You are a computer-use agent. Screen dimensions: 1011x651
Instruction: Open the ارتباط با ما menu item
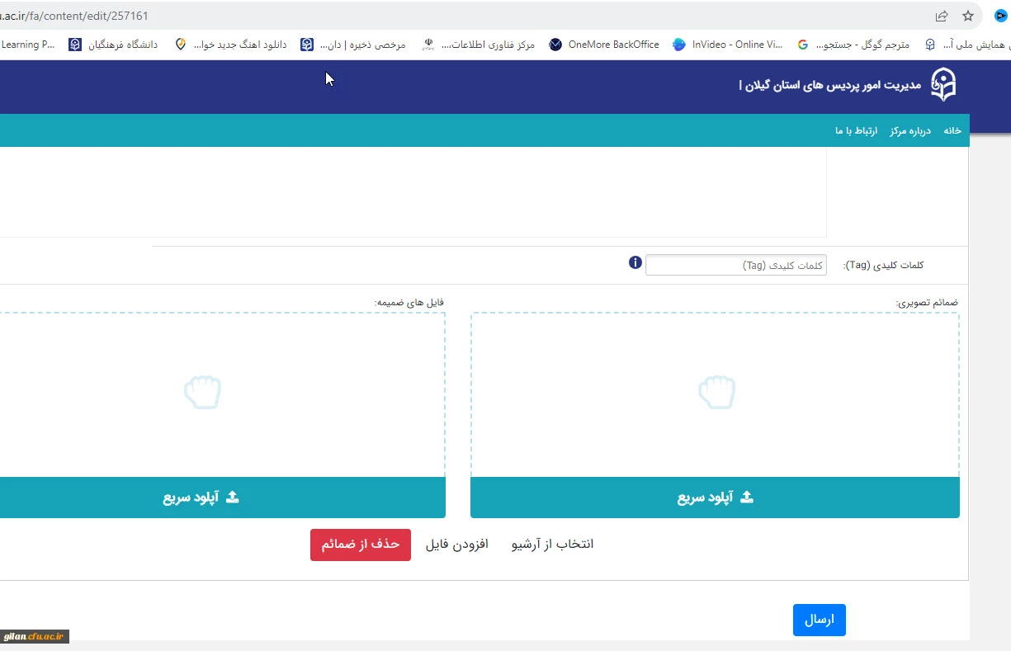(x=856, y=131)
